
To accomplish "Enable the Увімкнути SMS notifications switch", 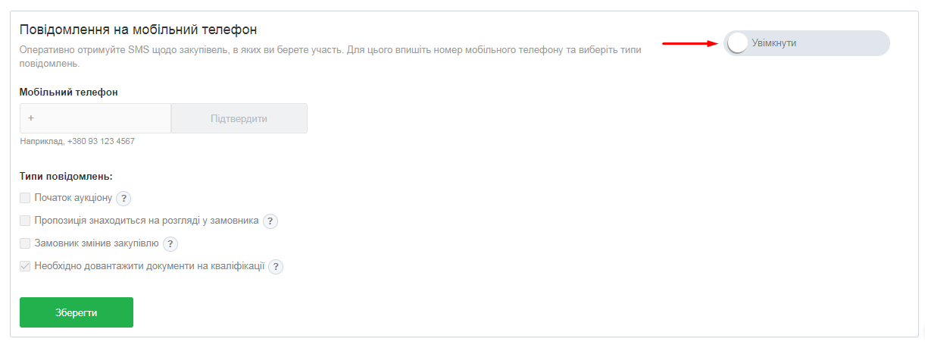I will pos(738,43).
